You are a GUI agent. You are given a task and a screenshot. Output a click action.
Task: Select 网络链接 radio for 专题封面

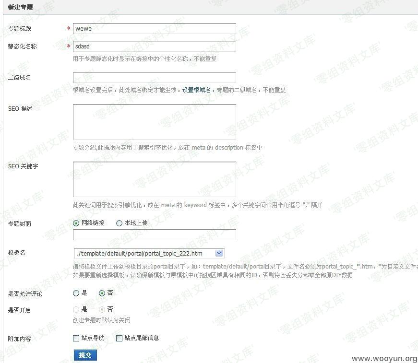pos(76,223)
